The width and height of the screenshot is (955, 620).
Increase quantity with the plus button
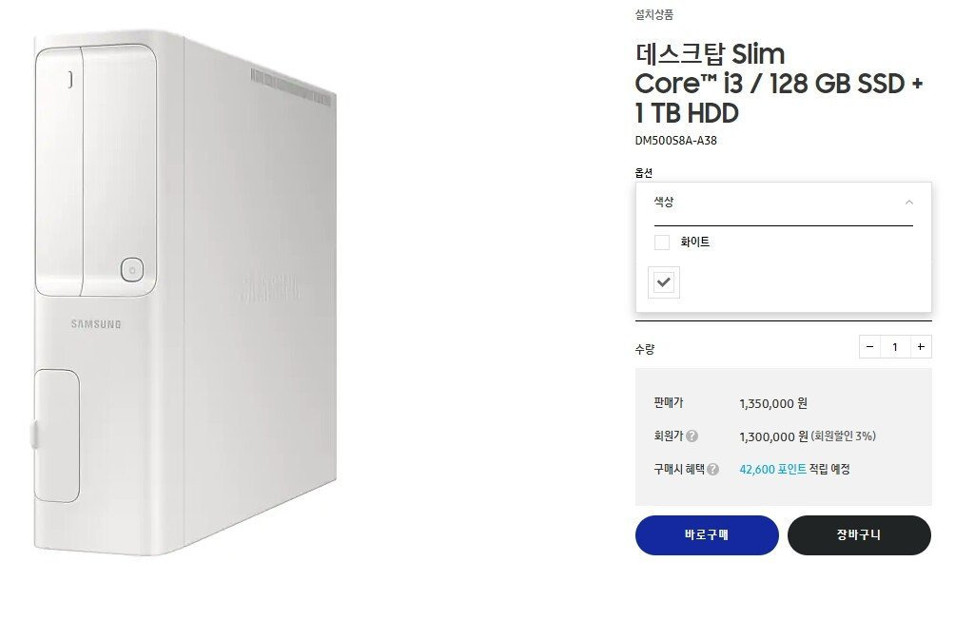pos(921,346)
